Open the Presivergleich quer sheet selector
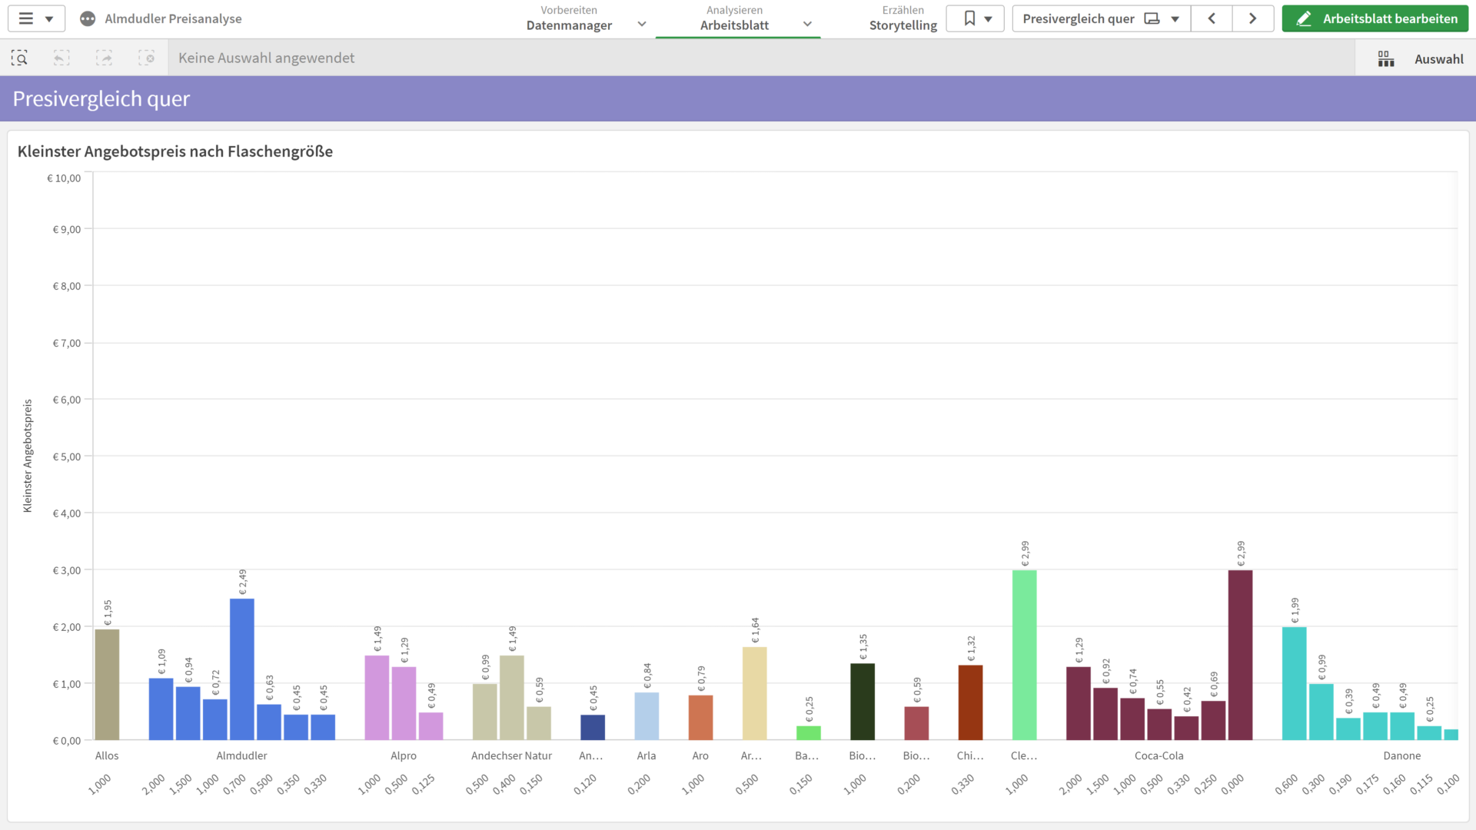1476x830 pixels. click(1101, 18)
